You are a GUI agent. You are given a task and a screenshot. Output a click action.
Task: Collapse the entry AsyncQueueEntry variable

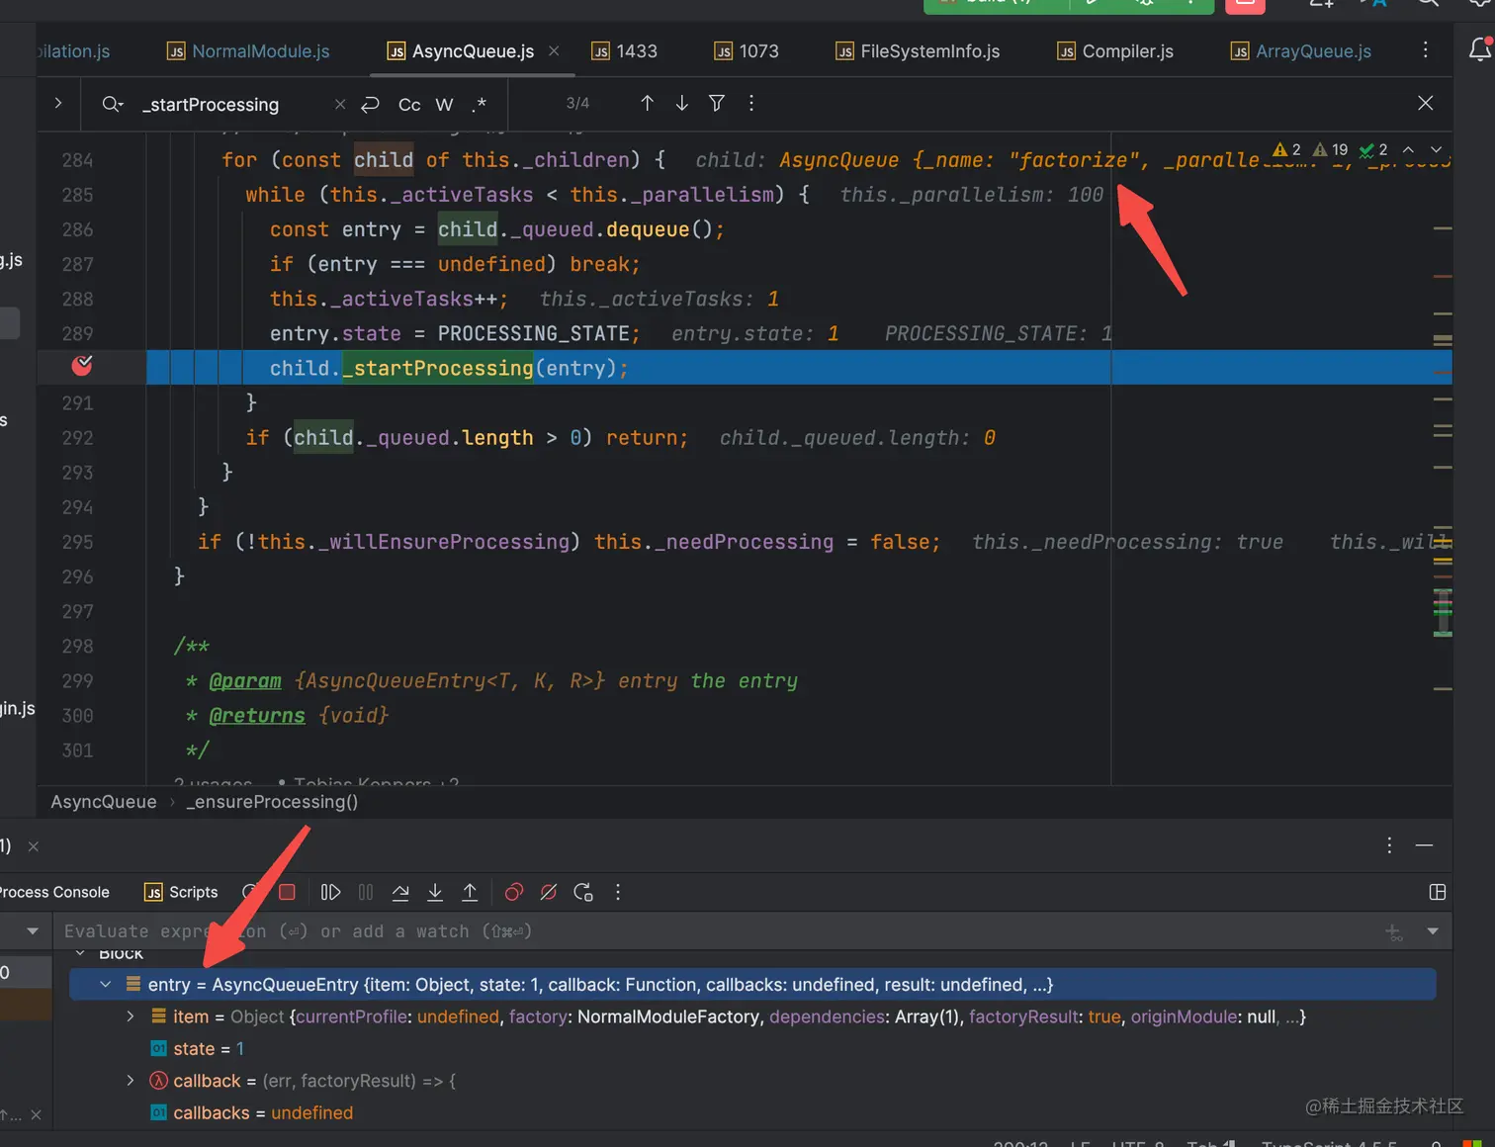click(x=106, y=985)
